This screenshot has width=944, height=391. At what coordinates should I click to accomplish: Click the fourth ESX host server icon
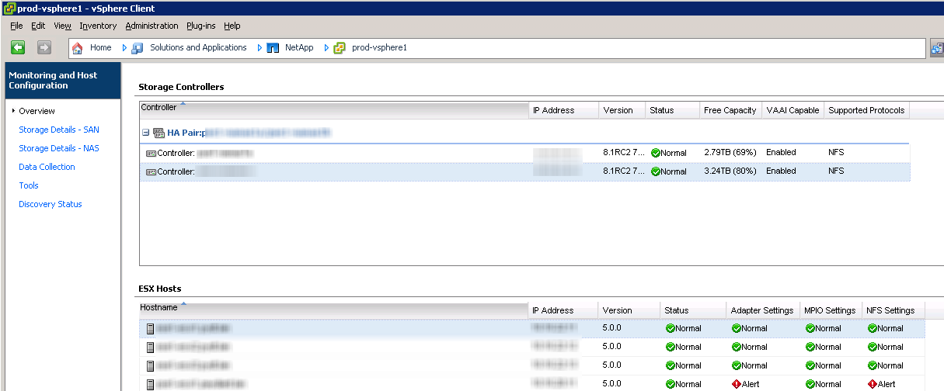151,384
